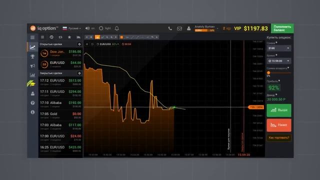Open the favorites star tab
The image size is (320, 180).
coord(69,37)
